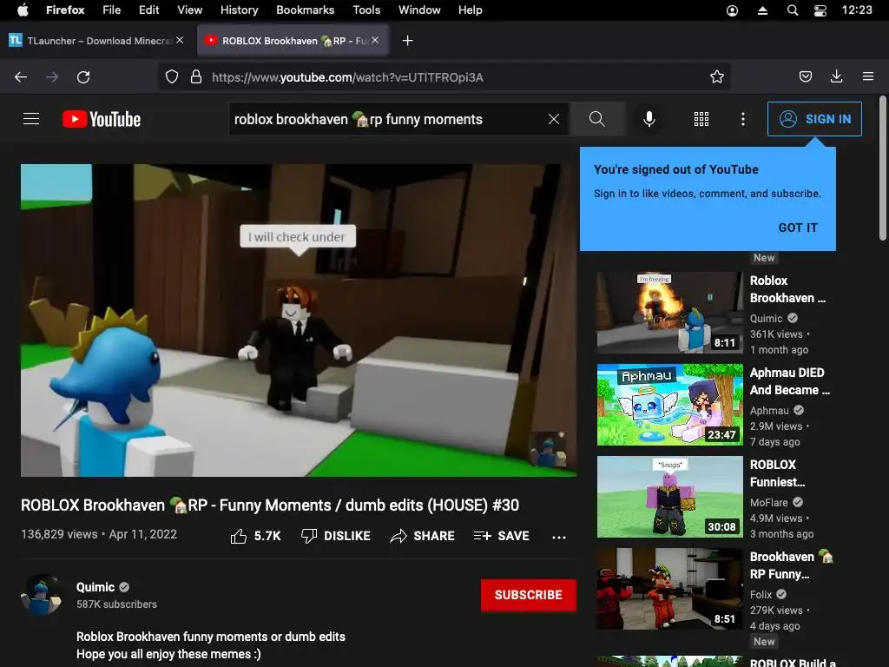Viewport: 889px width, 667px height.
Task: Open more actions ellipsis under video
Action: (x=559, y=537)
